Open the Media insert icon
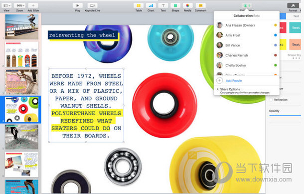 187,5
